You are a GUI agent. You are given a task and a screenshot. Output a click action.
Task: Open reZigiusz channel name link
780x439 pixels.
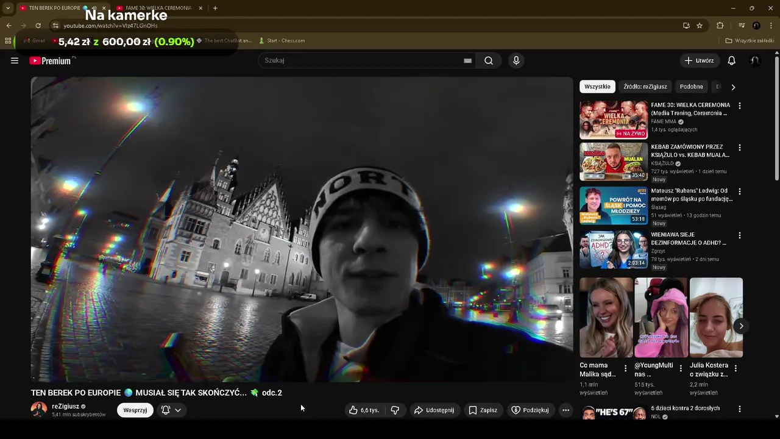tap(65, 406)
